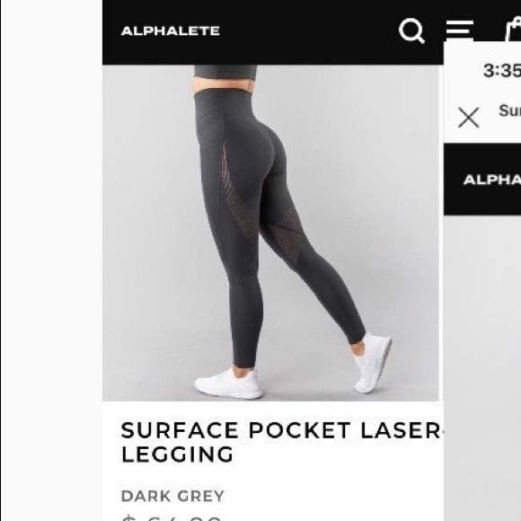Click the black header bar of right overlay
The width and height of the screenshot is (521, 521).
[x=482, y=180]
